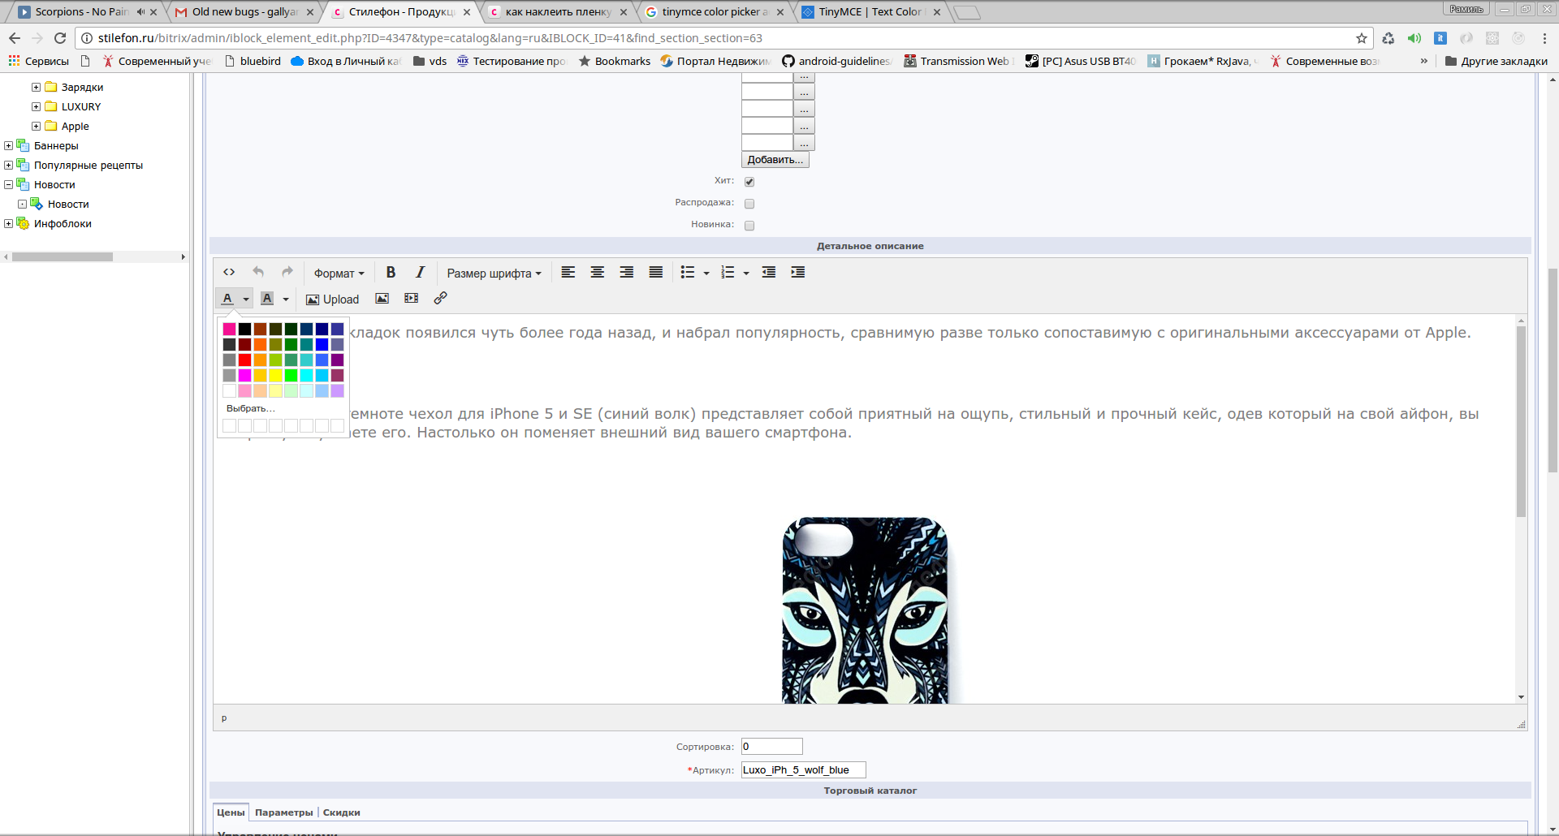Switch to the Скидки tab
This screenshot has width=1559, height=836.
[x=342, y=812]
